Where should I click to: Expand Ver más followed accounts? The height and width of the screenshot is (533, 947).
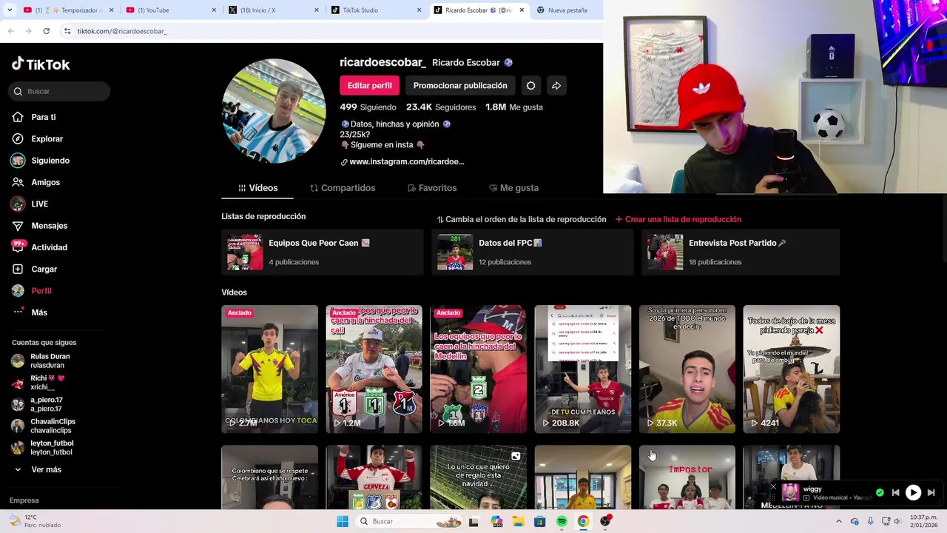click(x=38, y=469)
